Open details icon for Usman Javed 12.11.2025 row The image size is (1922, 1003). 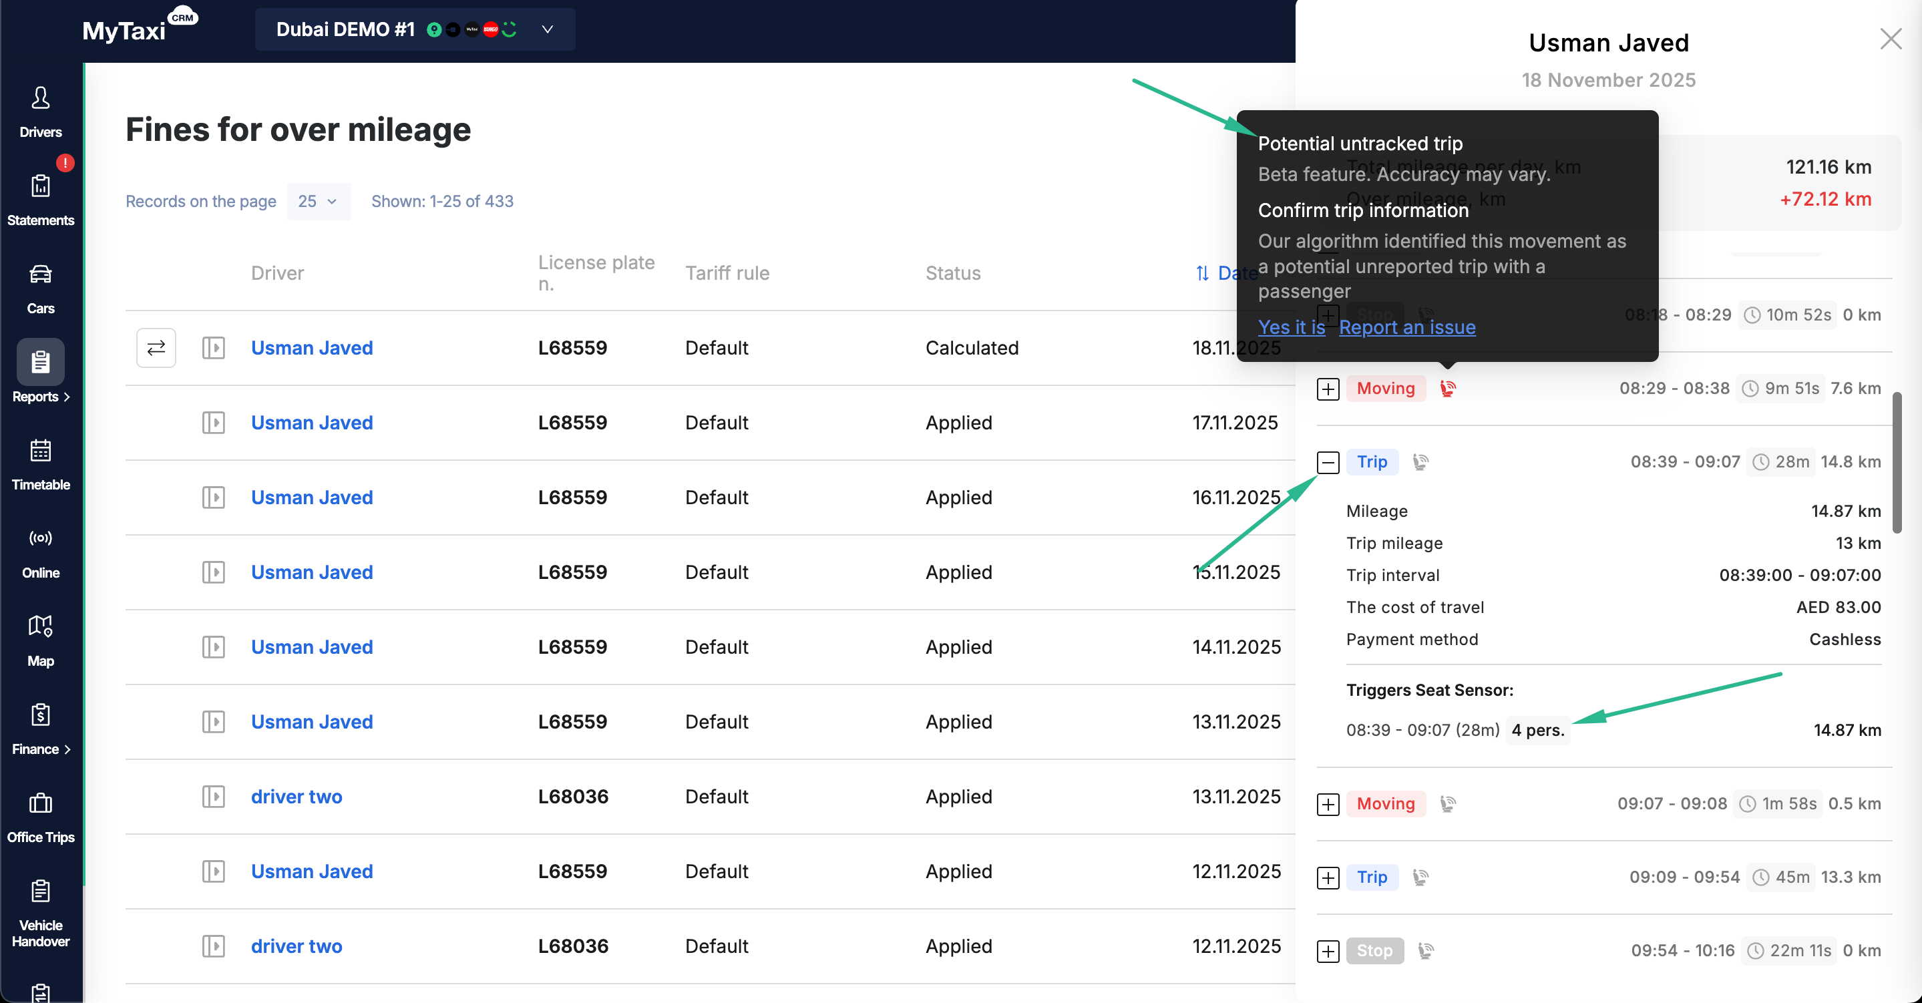click(214, 871)
